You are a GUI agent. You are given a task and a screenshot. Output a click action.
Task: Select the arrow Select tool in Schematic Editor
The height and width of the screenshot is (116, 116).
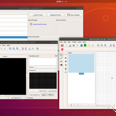click(61, 54)
